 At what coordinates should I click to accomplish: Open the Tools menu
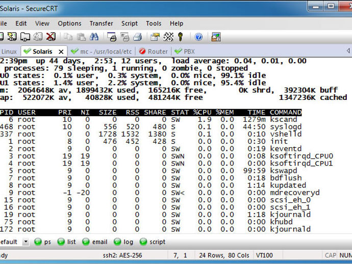[x=154, y=23]
